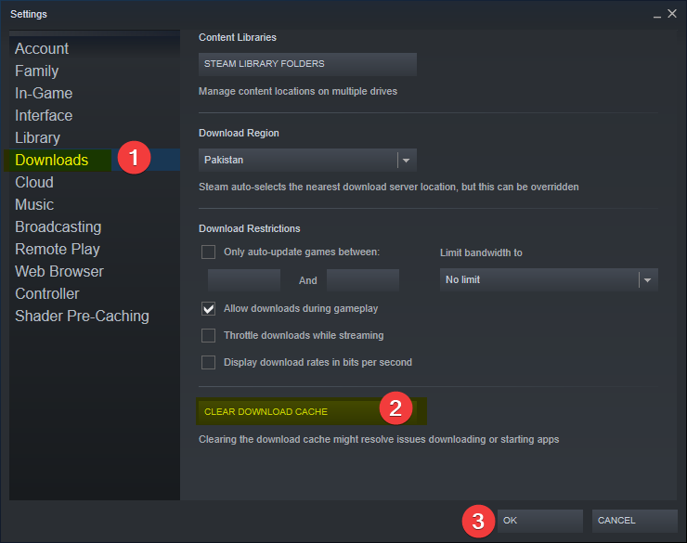
Task: Uncheck Allow downloads during gameplay
Action: pyautogui.click(x=209, y=308)
